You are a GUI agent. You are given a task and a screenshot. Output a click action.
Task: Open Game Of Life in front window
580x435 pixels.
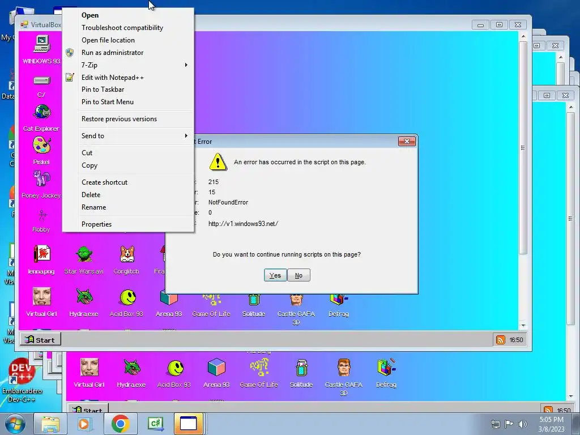click(211, 300)
